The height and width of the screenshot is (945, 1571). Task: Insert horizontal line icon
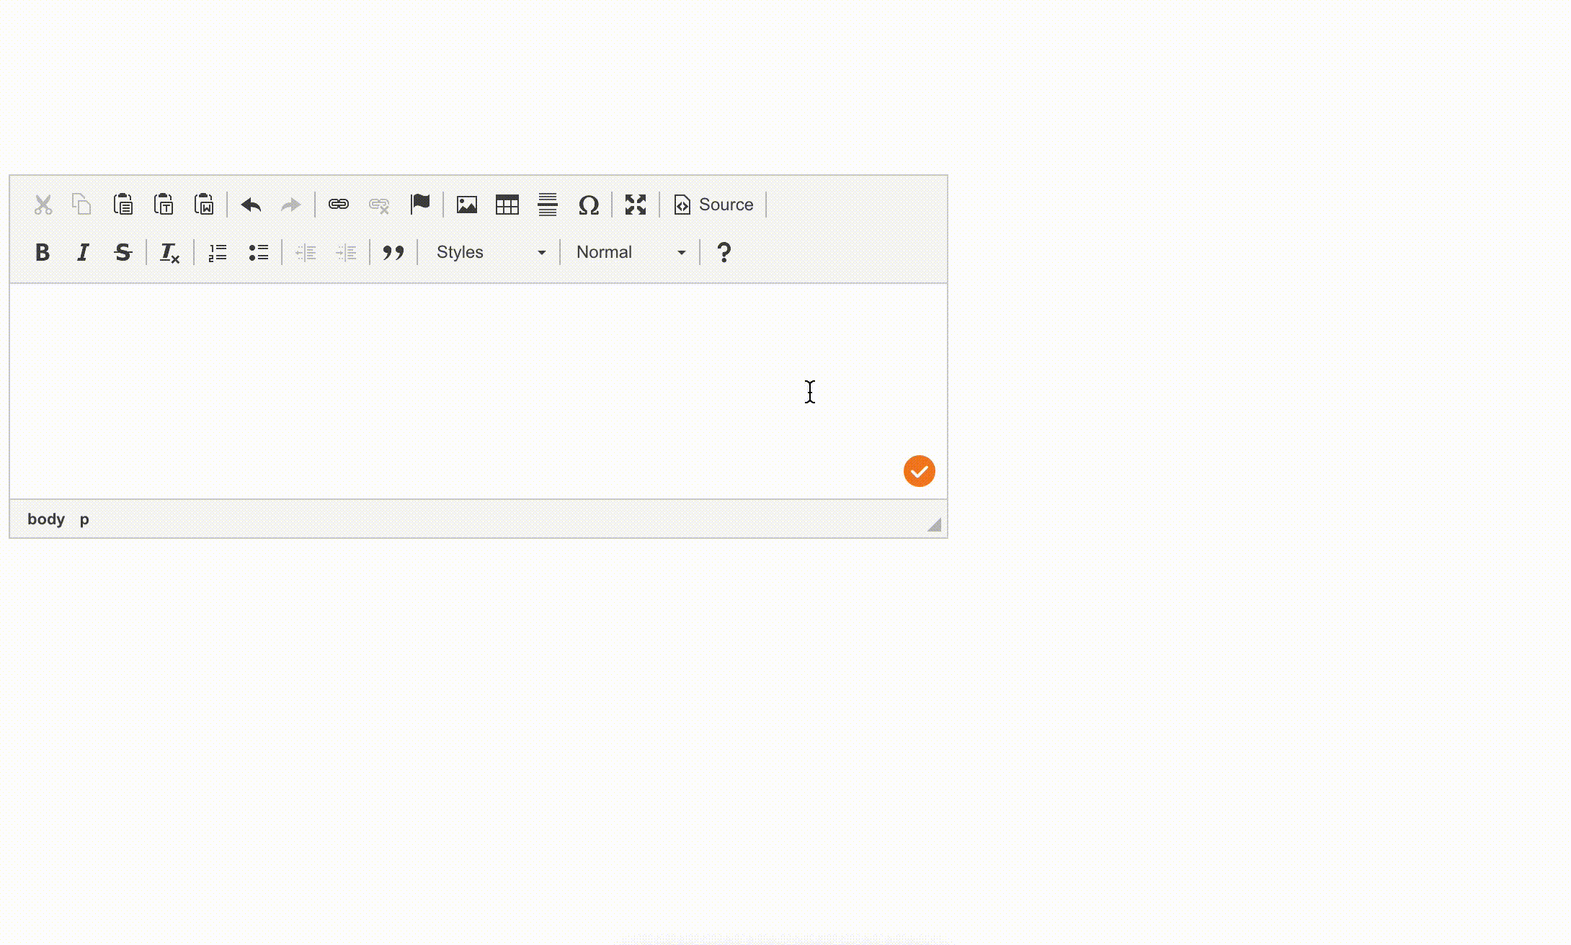coord(548,205)
